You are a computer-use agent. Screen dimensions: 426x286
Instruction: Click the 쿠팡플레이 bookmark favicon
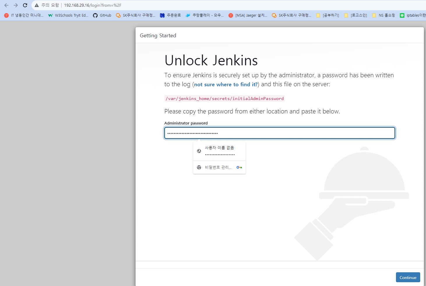pos(188,15)
